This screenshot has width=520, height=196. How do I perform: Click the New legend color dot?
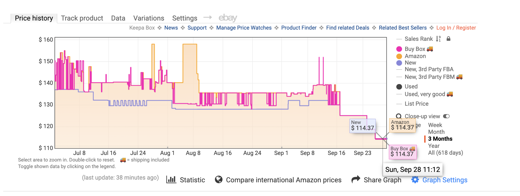pos(399,63)
